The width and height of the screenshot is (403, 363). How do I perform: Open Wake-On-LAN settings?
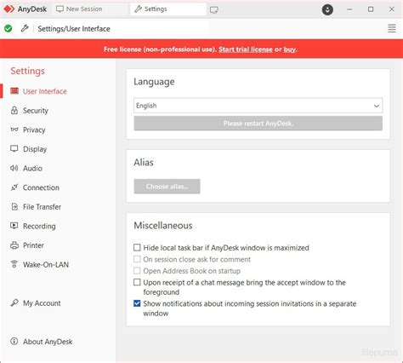pos(46,264)
